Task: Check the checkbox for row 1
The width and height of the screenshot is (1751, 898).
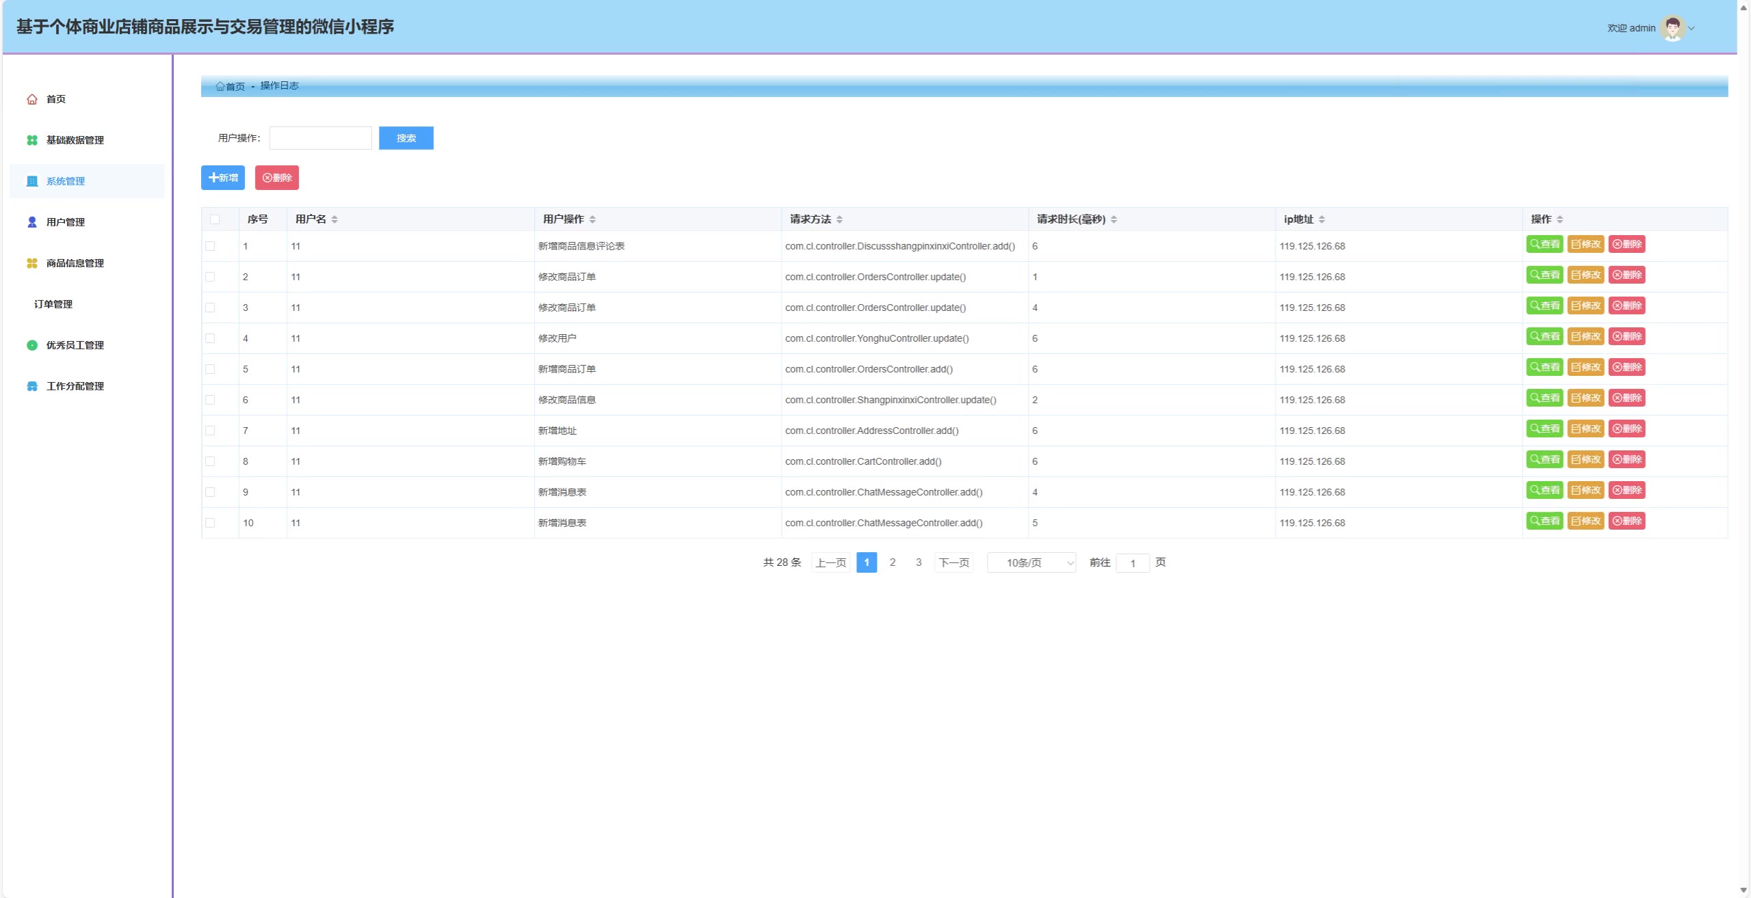Action: [x=210, y=246]
